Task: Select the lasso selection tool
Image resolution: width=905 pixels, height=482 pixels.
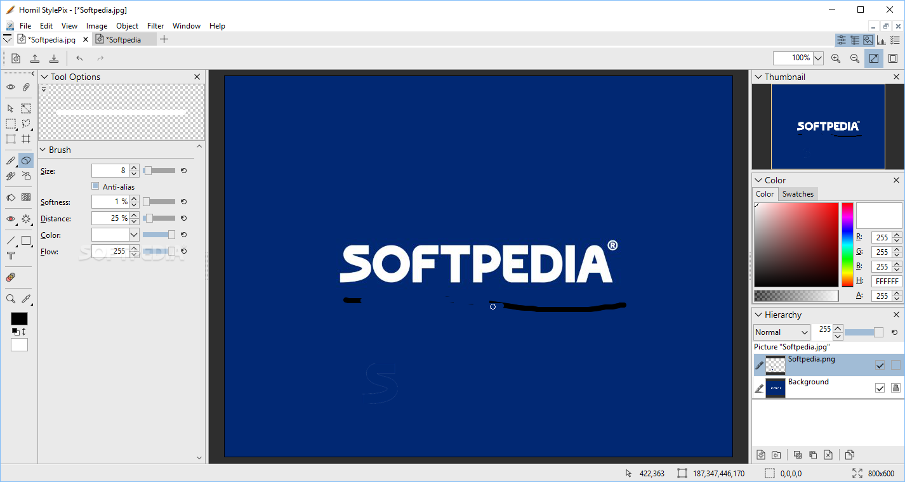Action: tap(26, 124)
